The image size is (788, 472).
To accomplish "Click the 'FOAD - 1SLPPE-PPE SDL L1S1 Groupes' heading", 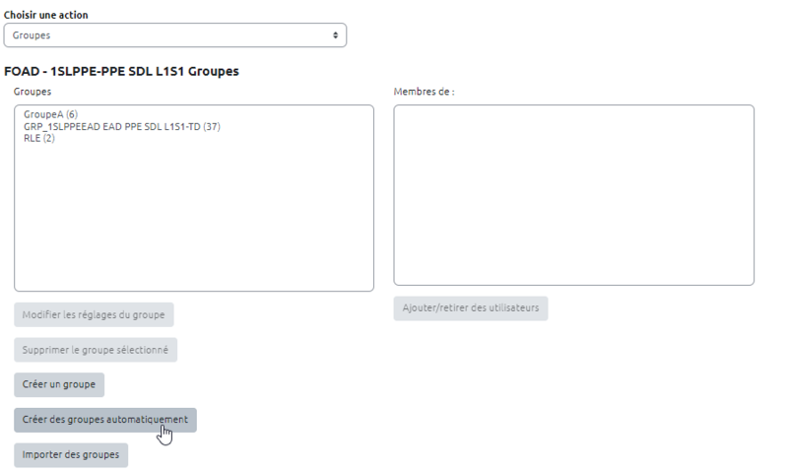I will click(121, 72).
